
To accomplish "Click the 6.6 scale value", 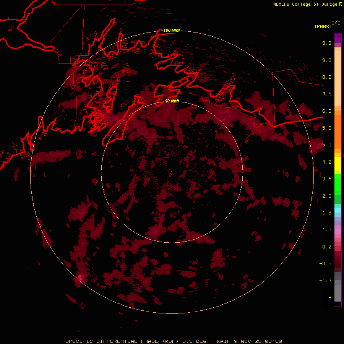I will pos(327,111).
